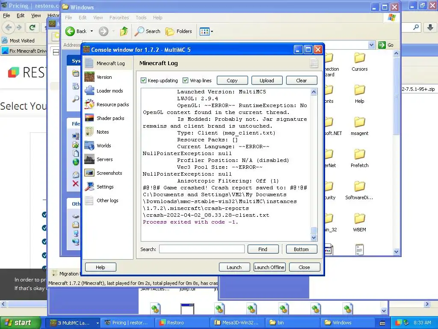Viewport: 438px width, 329px height.
Task: Switch to Restoro taskbar item
Action: tap(182, 323)
